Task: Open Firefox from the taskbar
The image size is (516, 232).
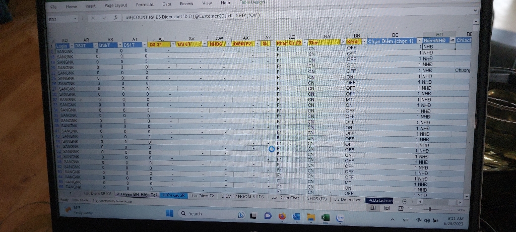Action: click(x=282, y=216)
